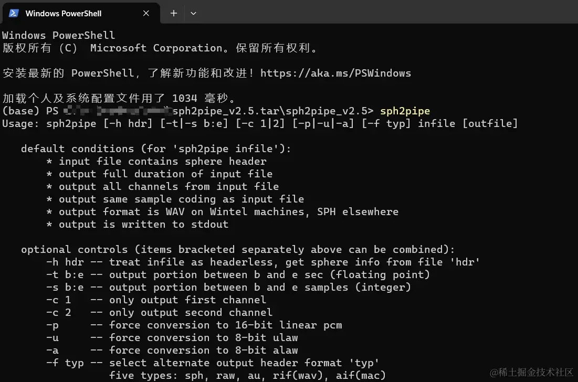The height and width of the screenshot is (382, 578).
Task: Click the '-h hdr' option line
Action: pos(263,262)
